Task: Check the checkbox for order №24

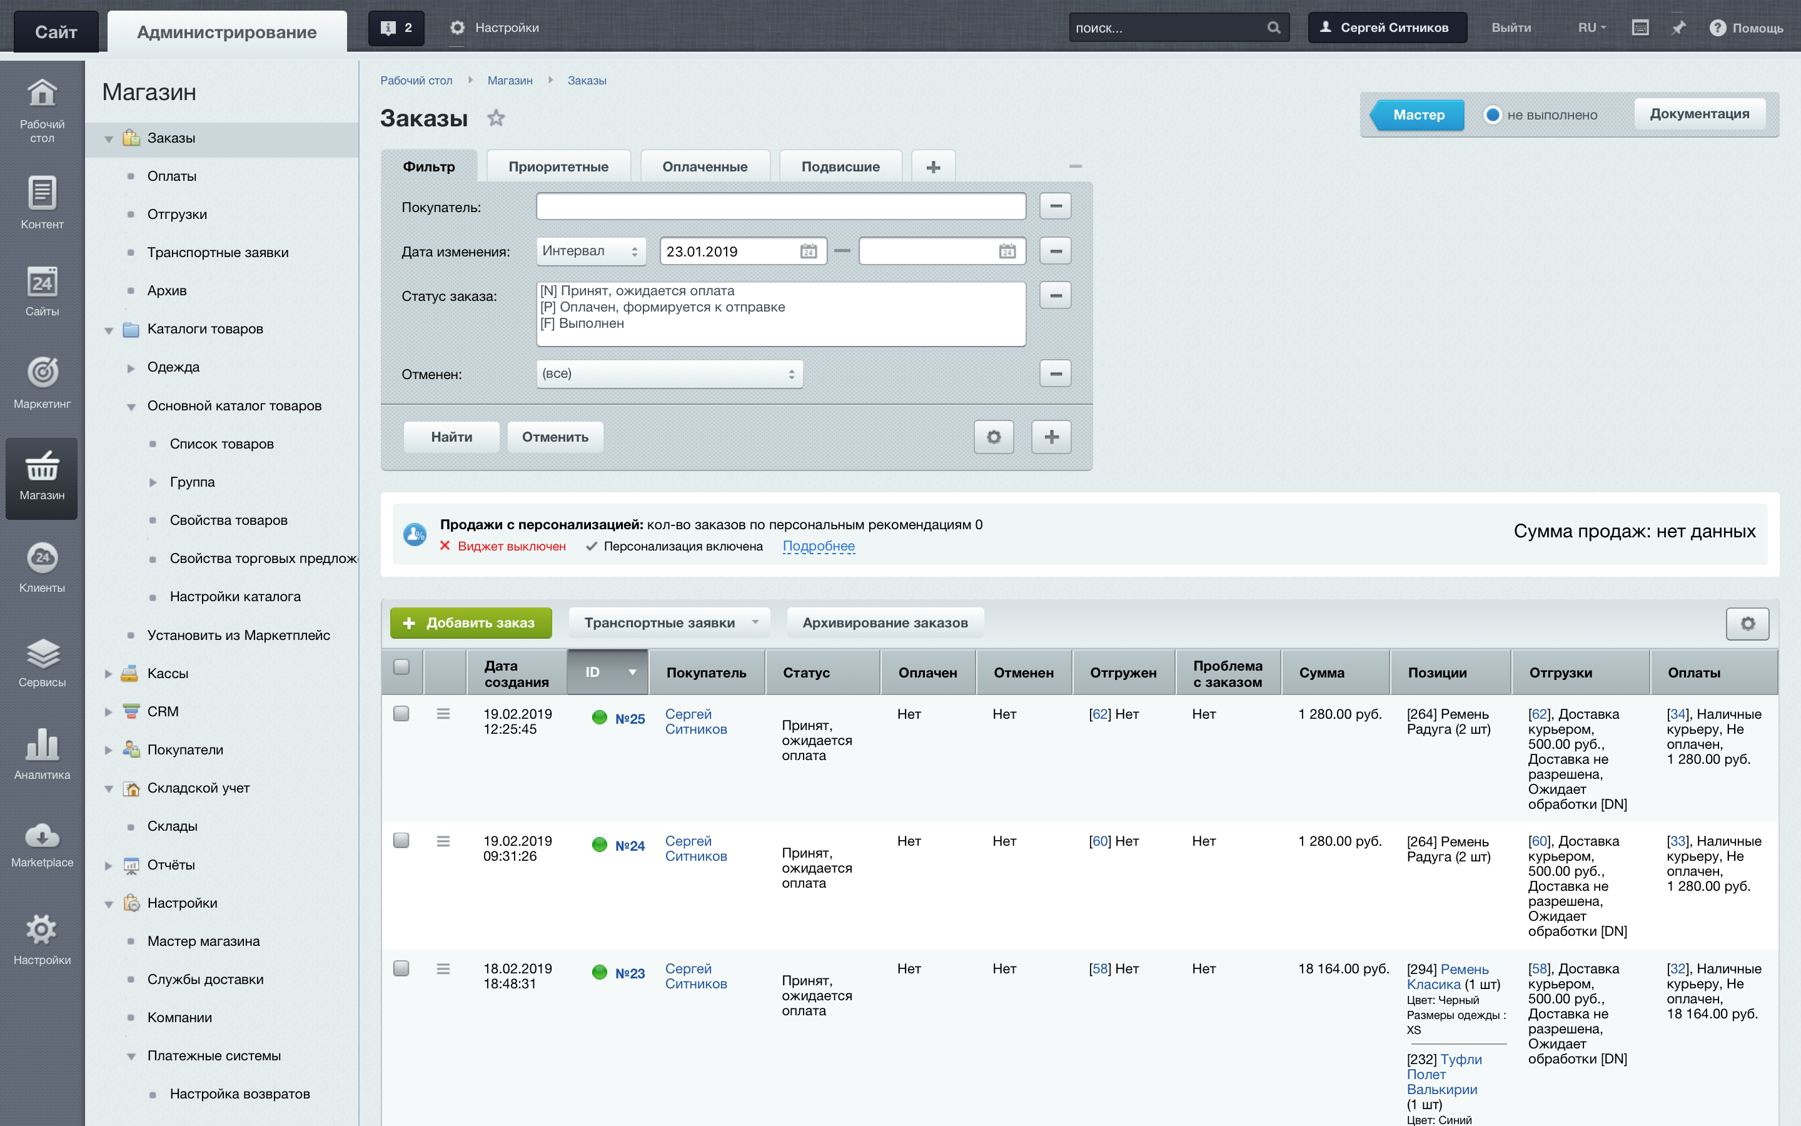Action: click(401, 841)
